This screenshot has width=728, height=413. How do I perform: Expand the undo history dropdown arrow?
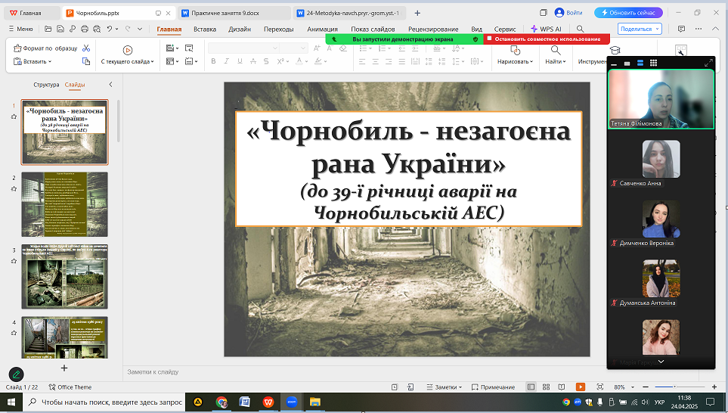point(116,29)
